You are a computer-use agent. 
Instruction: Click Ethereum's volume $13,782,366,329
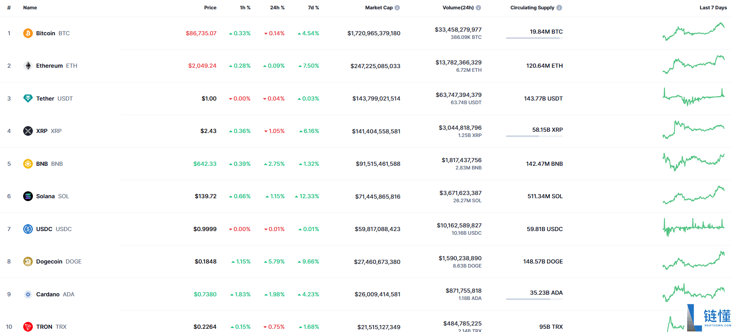(x=458, y=62)
